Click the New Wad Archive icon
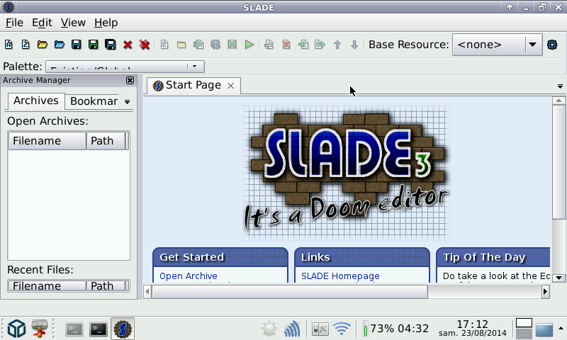This screenshot has height=340, width=567. click(x=9, y=45)
